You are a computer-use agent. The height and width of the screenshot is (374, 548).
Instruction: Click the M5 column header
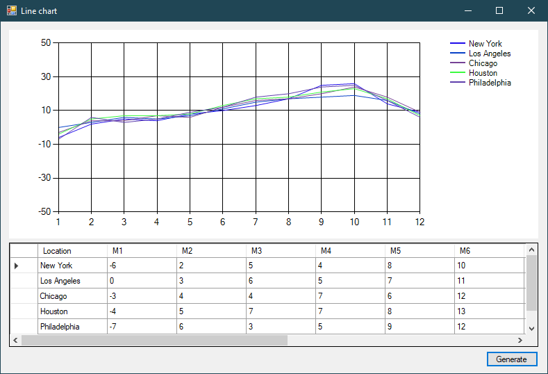coord(420,251)
